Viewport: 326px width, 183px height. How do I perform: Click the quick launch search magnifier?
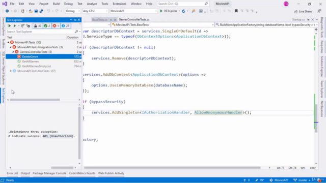coord(206,4)
